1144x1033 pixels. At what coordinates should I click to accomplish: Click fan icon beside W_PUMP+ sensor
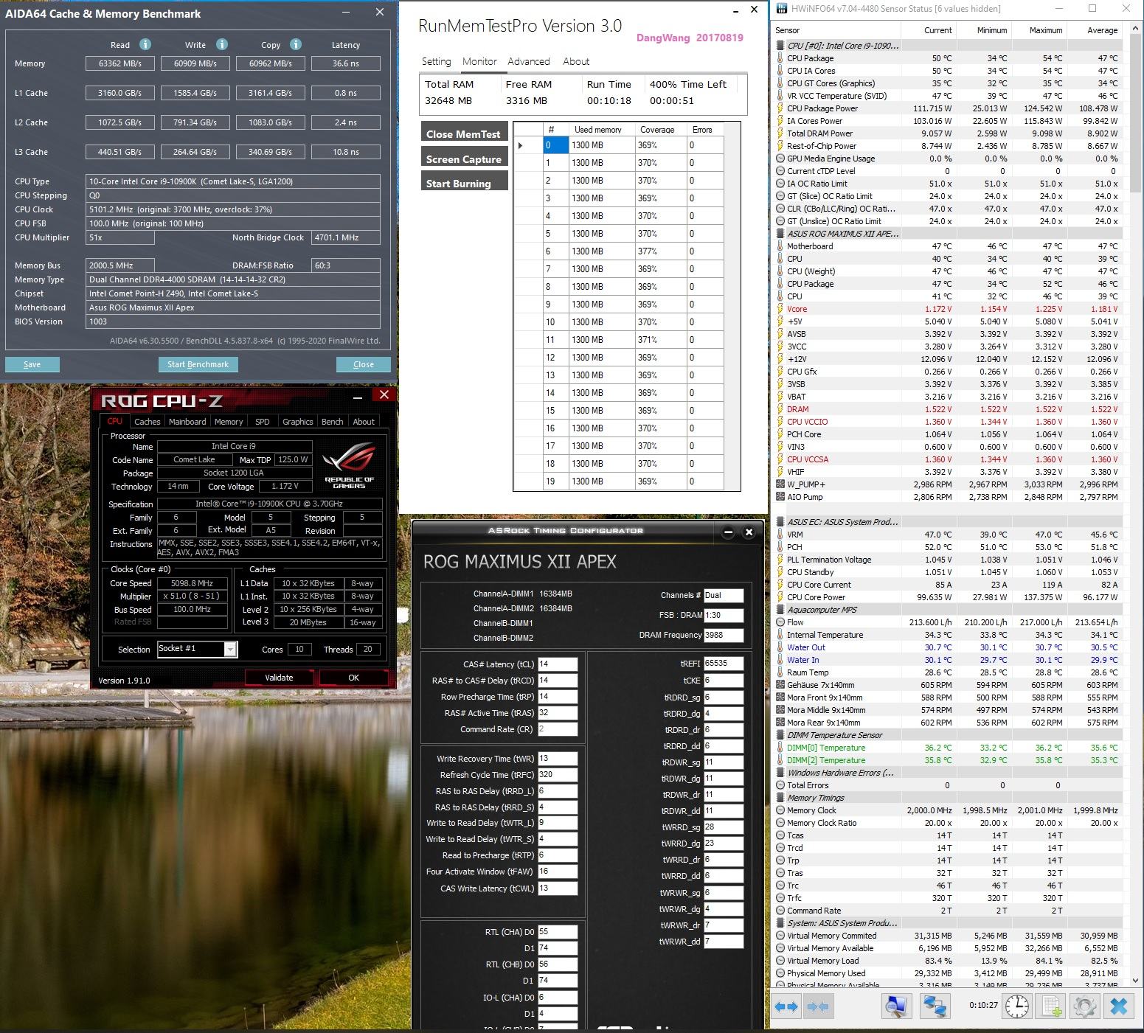[x=780, y=484]
